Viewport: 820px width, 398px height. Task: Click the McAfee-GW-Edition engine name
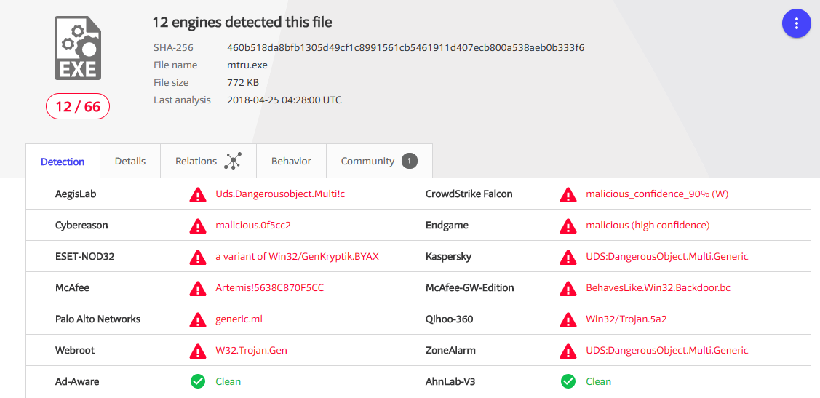469,287
